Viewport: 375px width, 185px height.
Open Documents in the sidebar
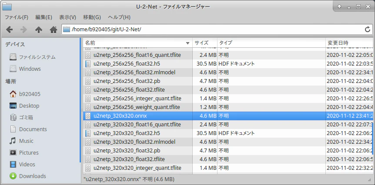[28, 129]
